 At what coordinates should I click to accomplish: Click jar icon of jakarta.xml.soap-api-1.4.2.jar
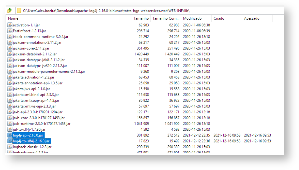[x=10, y=101]
